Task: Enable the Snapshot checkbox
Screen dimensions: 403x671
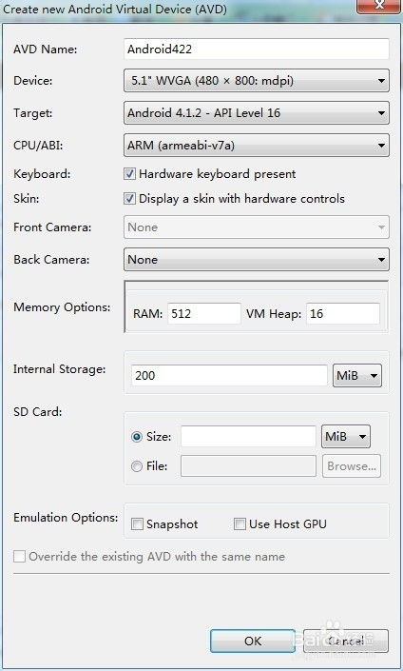Action: click(137, 523)
